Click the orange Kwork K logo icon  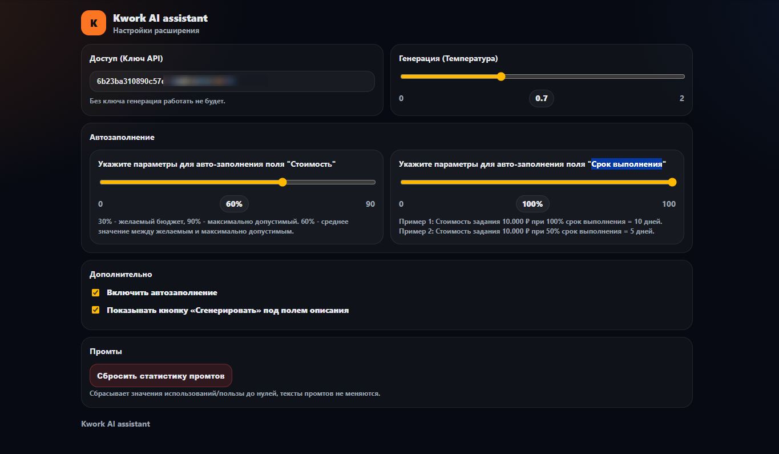point(94,23)
